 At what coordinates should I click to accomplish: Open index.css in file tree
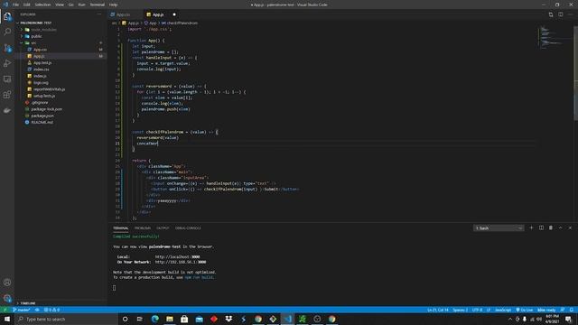[x=61, y=70]
